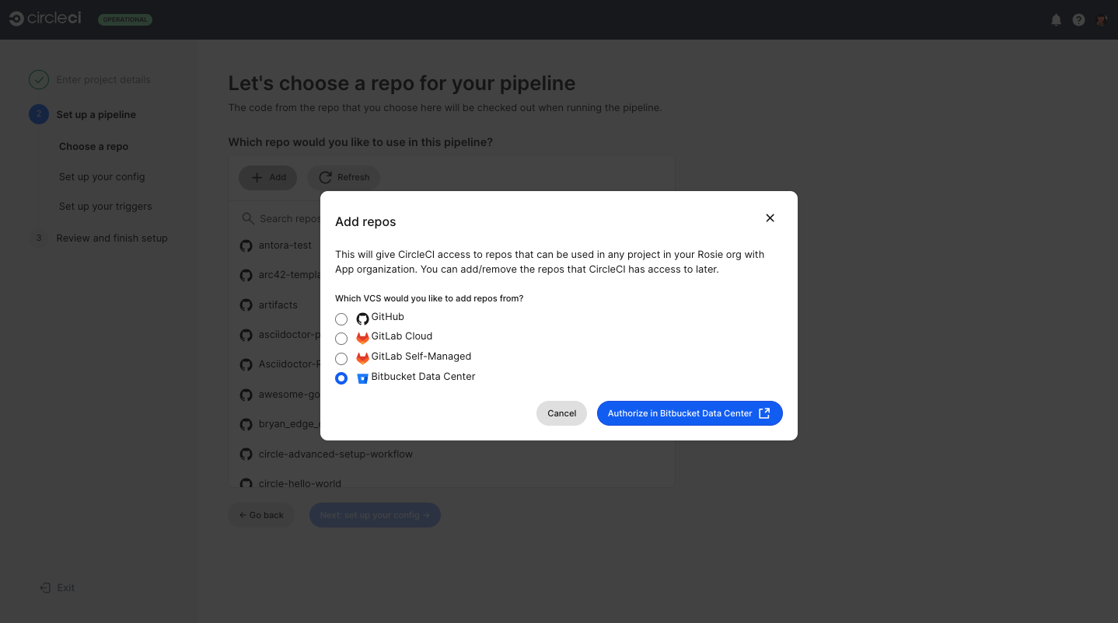1118x623 pixels.
Task: Select the GitLab Cloud radio option
Action: click(341, 339)
